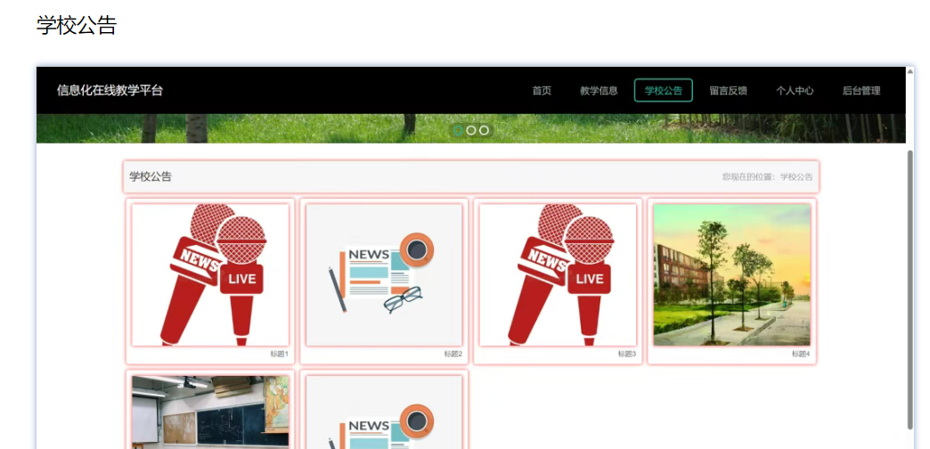
Task: Click the scrollbar up arrow
Action: click(910, 71)
